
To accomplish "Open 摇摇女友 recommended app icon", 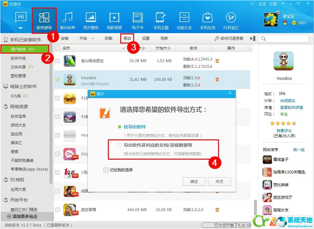I will tap(267, 210).
